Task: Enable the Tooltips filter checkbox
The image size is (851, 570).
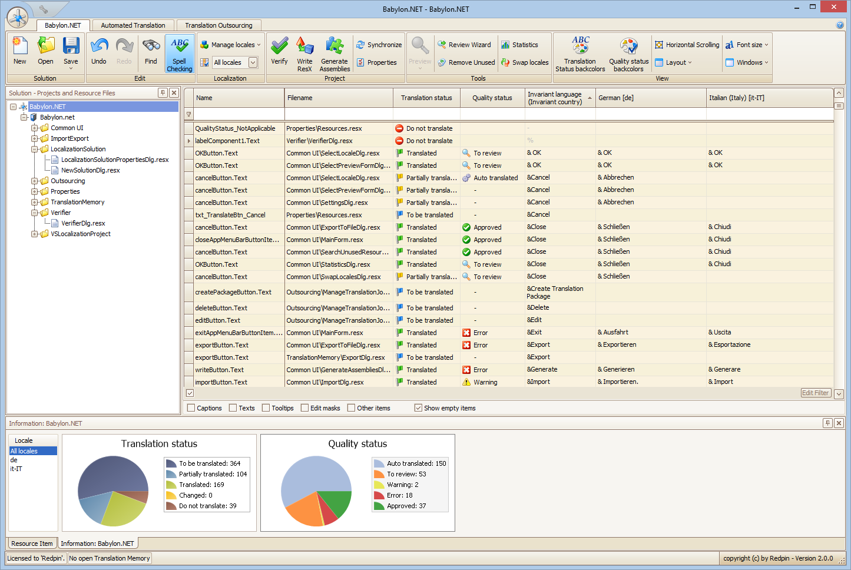Action: 266,407
